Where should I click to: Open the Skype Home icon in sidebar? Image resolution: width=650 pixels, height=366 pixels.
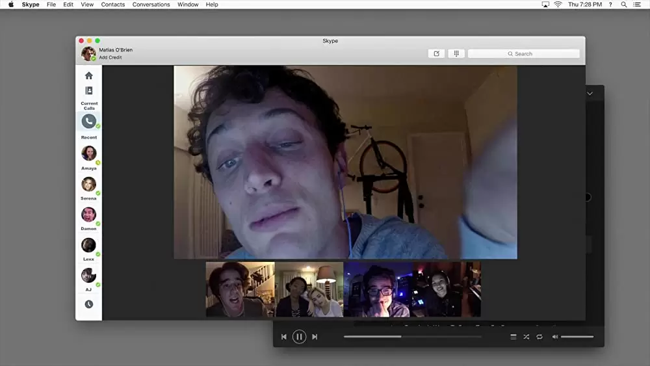tap(89, 75)
